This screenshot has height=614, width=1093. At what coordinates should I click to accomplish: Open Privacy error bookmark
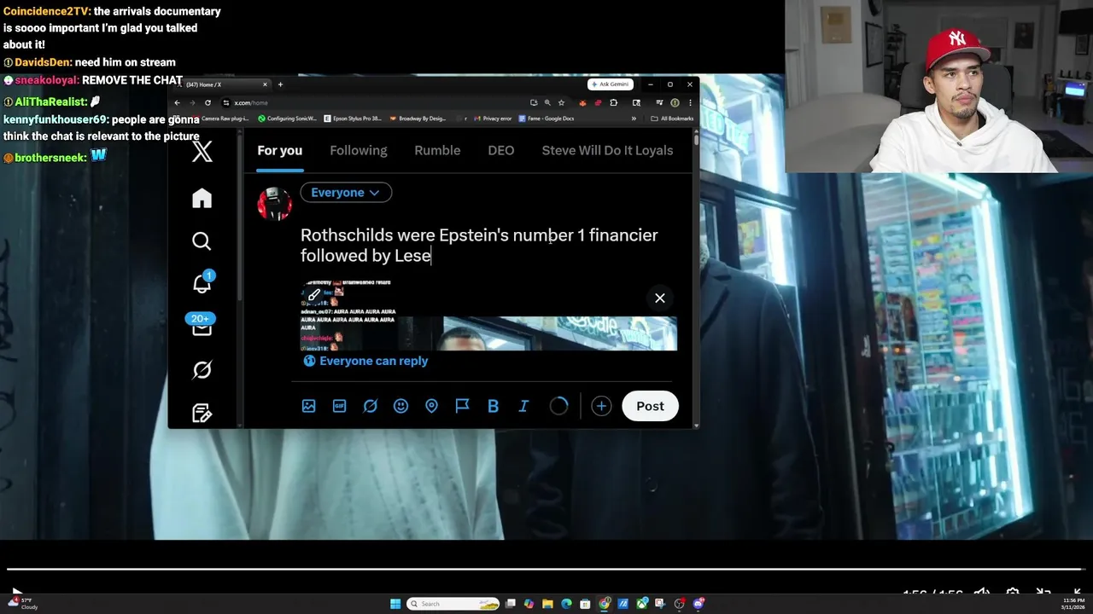[x=493, y=119]
